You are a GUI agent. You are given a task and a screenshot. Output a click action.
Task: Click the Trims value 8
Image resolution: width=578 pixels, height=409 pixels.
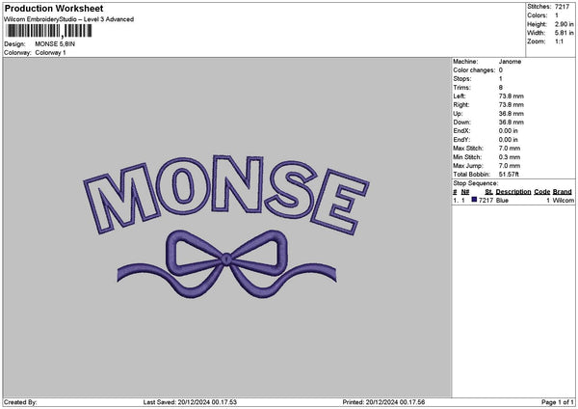click(x=501, y=88)
